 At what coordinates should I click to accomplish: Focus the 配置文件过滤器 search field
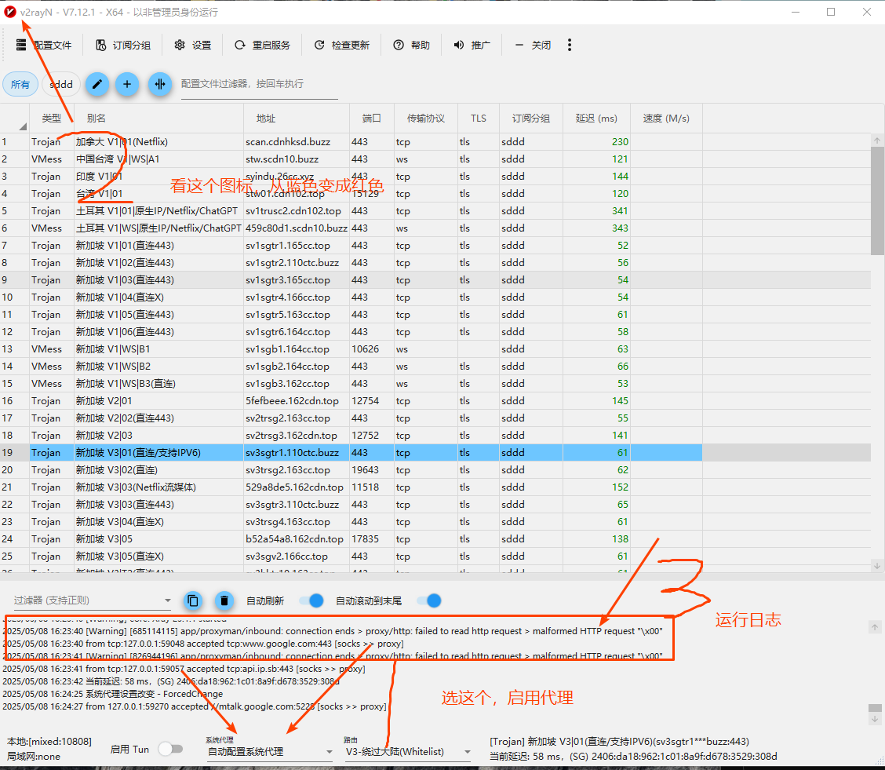259,84
